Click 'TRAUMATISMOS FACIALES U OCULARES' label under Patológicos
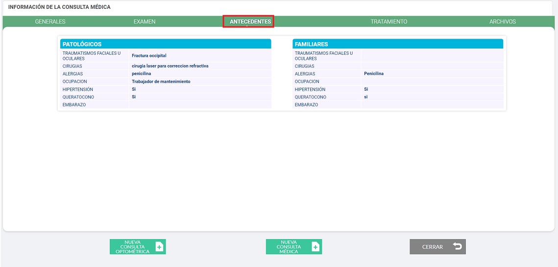 click(x=92, y=56)
